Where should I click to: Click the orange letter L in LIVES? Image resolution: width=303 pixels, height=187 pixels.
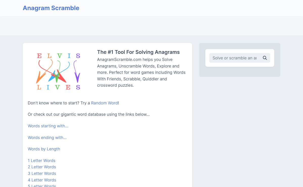[x=39, y=87]
